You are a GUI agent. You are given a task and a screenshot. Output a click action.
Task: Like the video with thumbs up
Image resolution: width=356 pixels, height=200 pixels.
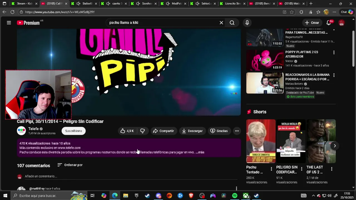pyautogui.click(x=127, y=131)
